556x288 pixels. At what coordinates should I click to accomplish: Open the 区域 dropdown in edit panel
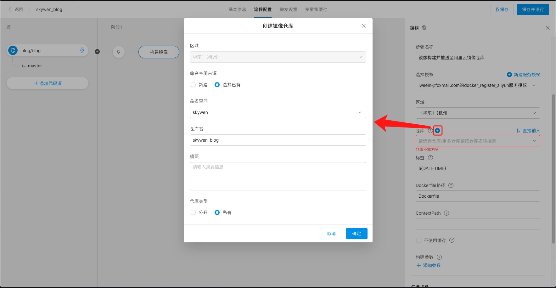478,113
